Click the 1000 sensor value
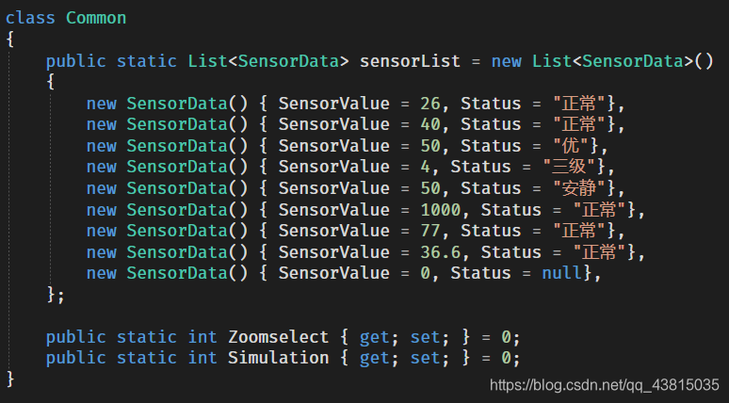Image resolution: width=729 pixels, height=403 pixels. (440, 210)
